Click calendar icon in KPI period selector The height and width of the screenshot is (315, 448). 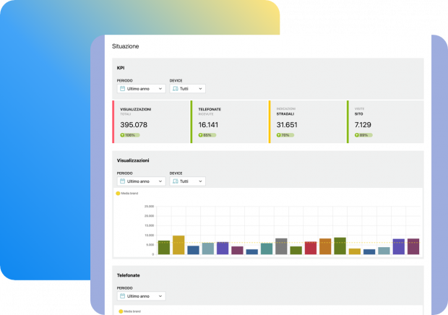point(122,89)
